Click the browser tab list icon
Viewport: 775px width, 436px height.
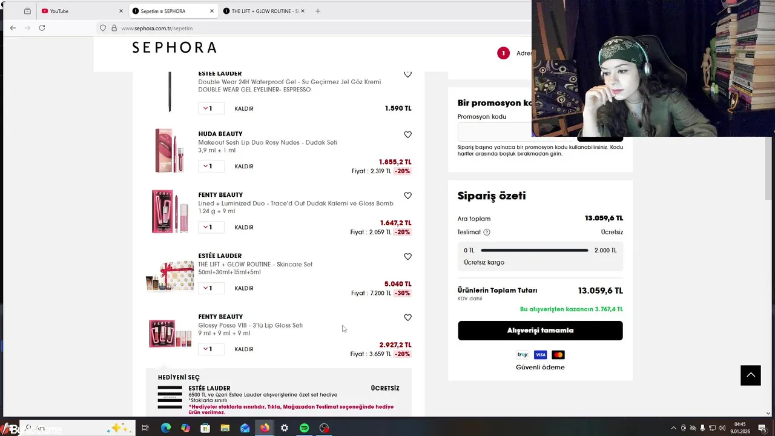(x=27, y=11)
